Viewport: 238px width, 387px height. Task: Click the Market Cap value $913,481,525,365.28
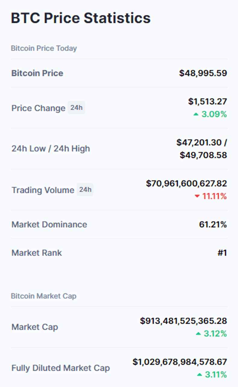point(183,321)
